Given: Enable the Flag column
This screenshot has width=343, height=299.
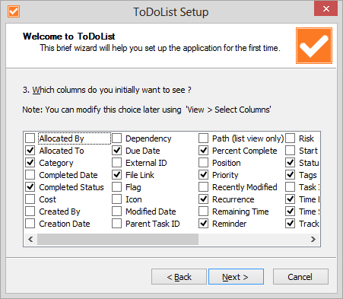Looking at the screenshot, I should coord(117,187).
